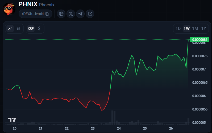Click the PHNIX ticker title
This screenshot has height=133, width=212.
[x=28, y=4]
